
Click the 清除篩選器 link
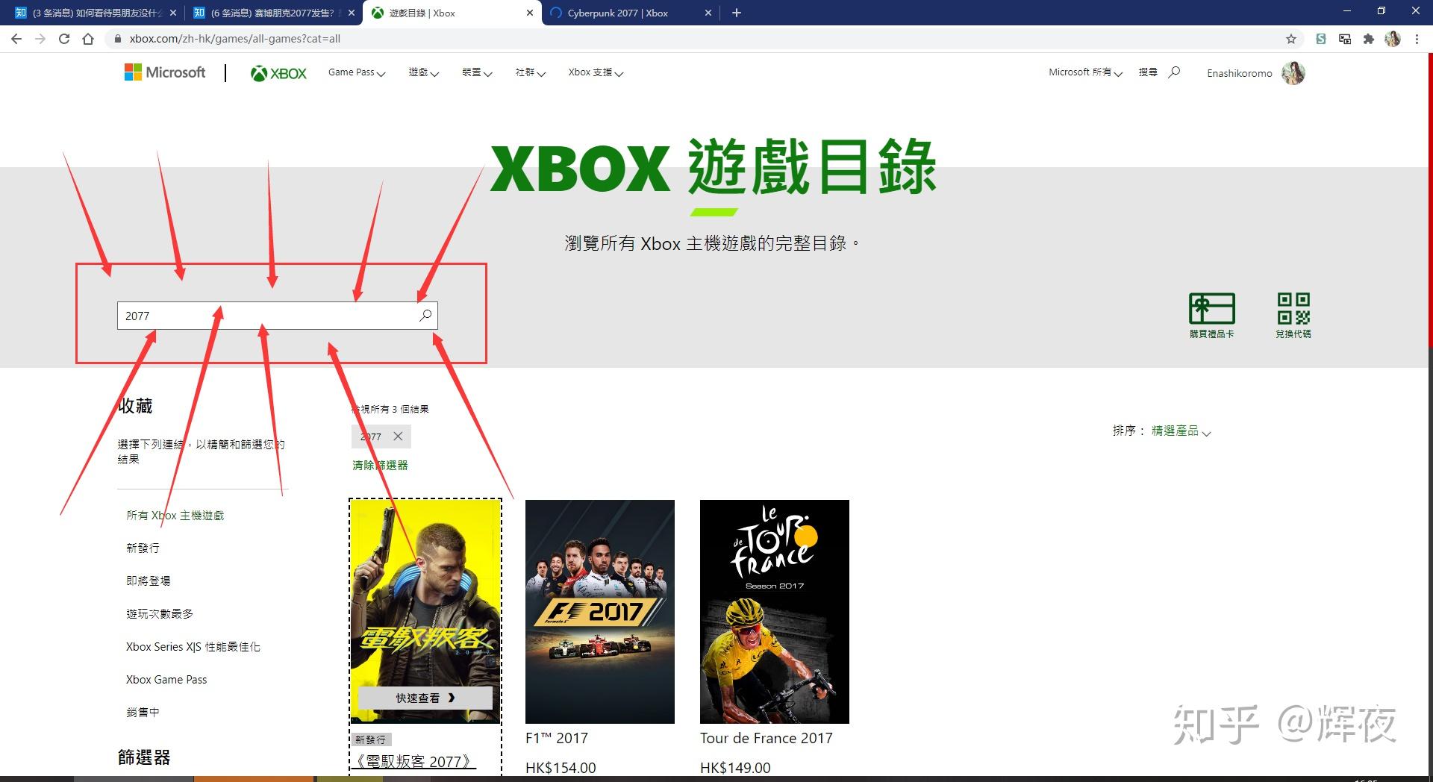click(380, 465)
